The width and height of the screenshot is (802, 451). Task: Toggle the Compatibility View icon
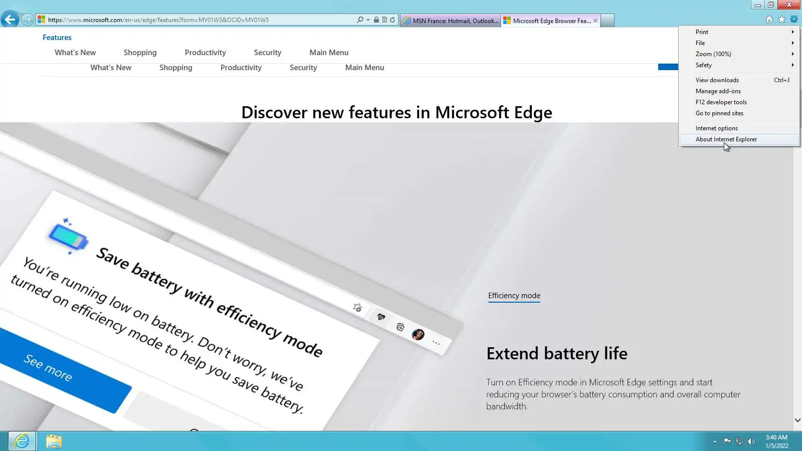click(x=384, y=20)
